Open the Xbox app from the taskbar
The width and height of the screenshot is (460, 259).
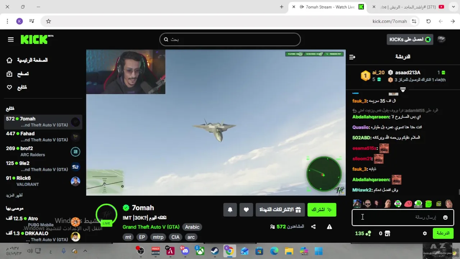click(x=200, y=251)
